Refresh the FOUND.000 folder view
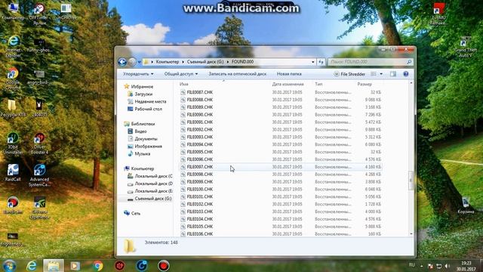This screenshot has height=272, width=483. (x=321, y=62)
